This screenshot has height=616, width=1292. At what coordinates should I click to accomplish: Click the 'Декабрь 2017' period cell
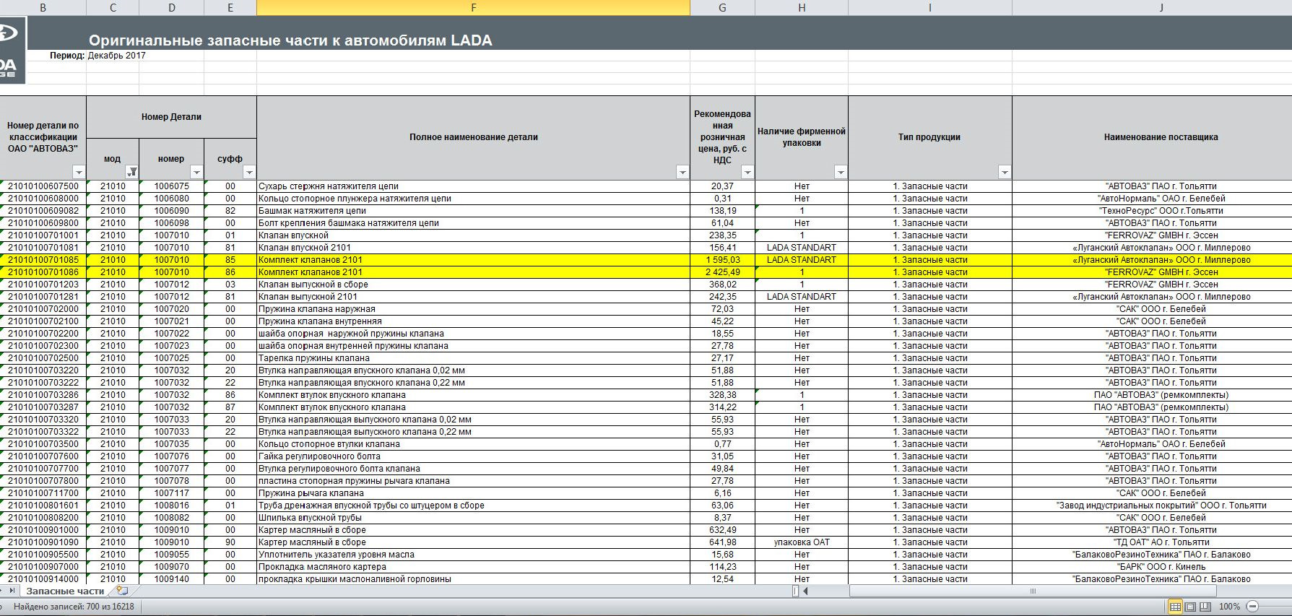tap(117, 56)
